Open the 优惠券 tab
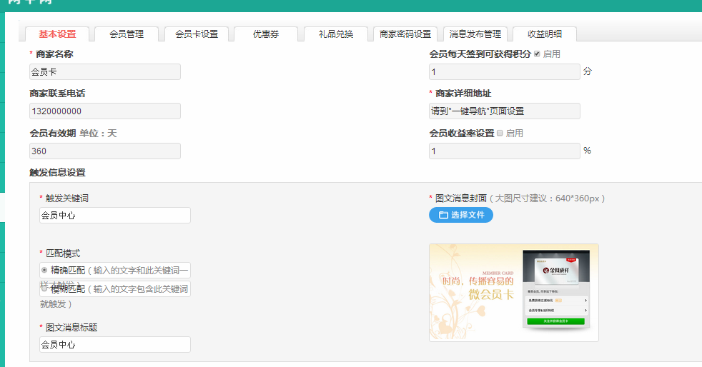 coord(265,34)
